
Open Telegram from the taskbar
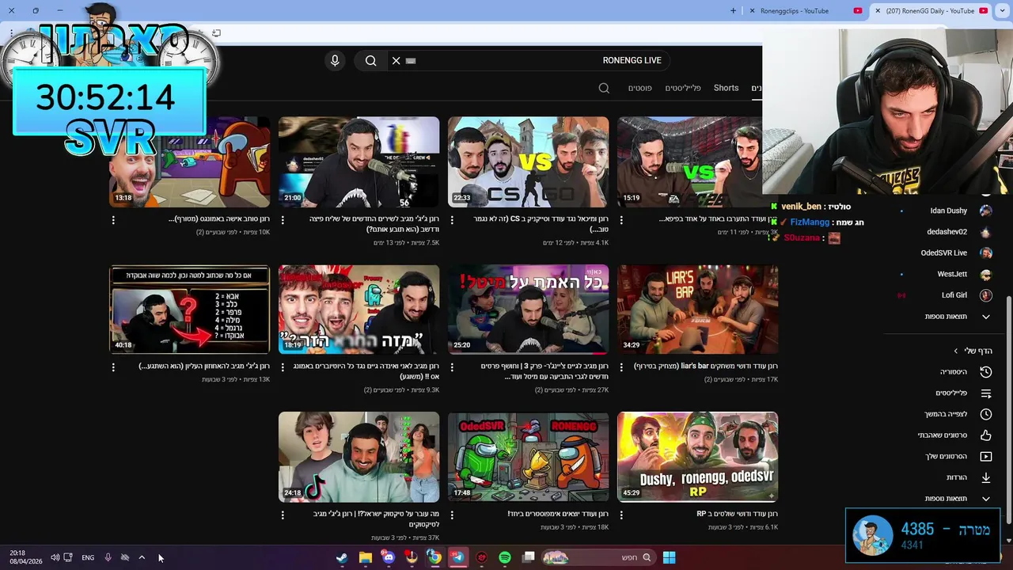coord(458,557)
